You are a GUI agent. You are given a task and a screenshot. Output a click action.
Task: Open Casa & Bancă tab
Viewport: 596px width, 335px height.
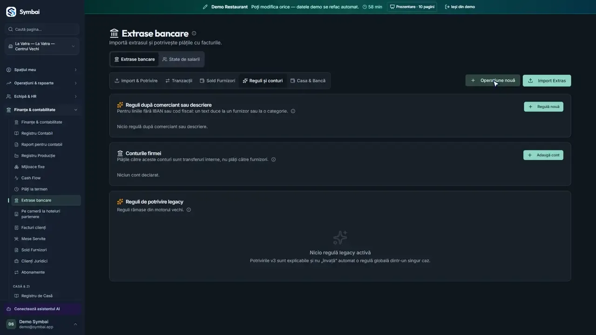pos(308,81)
